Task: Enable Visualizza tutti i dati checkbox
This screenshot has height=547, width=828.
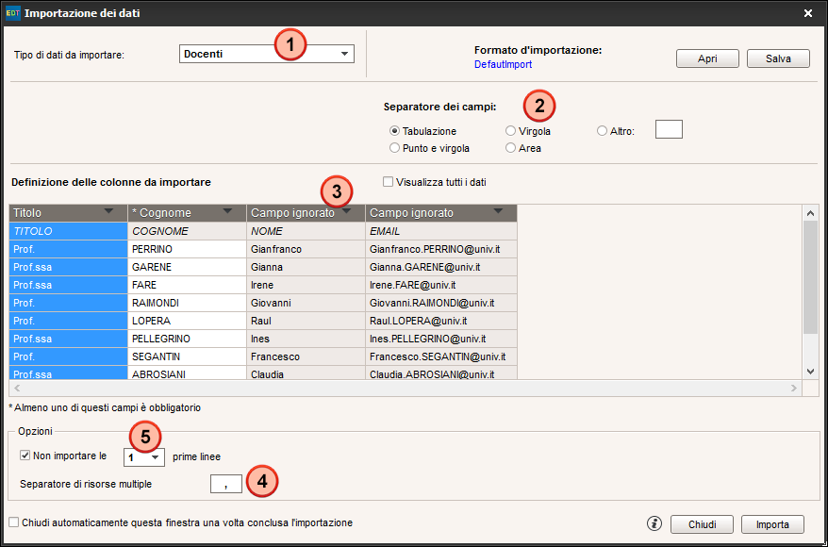Action: click(388, 182)
